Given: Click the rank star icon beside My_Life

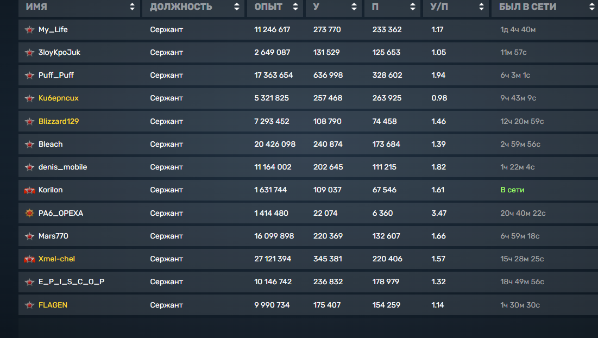Looking at the screenshot, I should pos(29,30).
